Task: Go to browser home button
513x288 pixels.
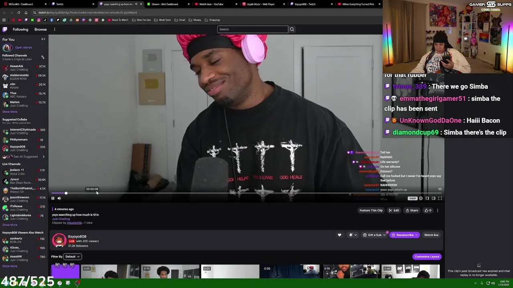Action: click(x=26, y=12)
